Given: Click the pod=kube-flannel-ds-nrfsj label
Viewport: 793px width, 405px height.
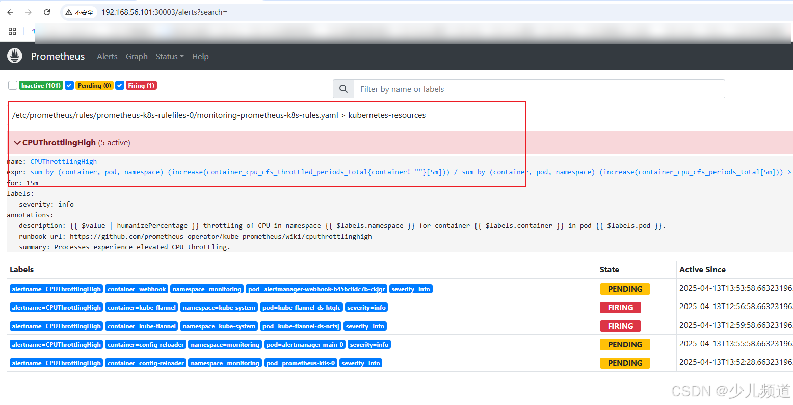Looking at the screenshot, I should tap(301, 326).
